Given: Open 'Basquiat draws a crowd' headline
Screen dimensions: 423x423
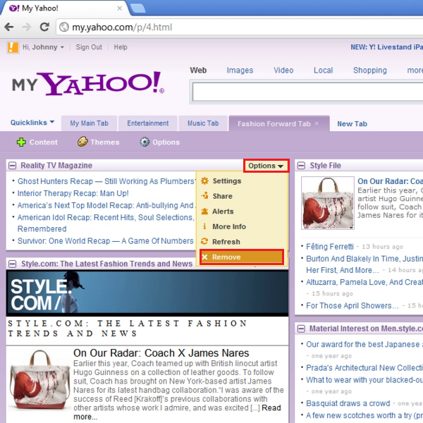Looking at the screenshot, I should pyautogui.click(x=348, y=403).
